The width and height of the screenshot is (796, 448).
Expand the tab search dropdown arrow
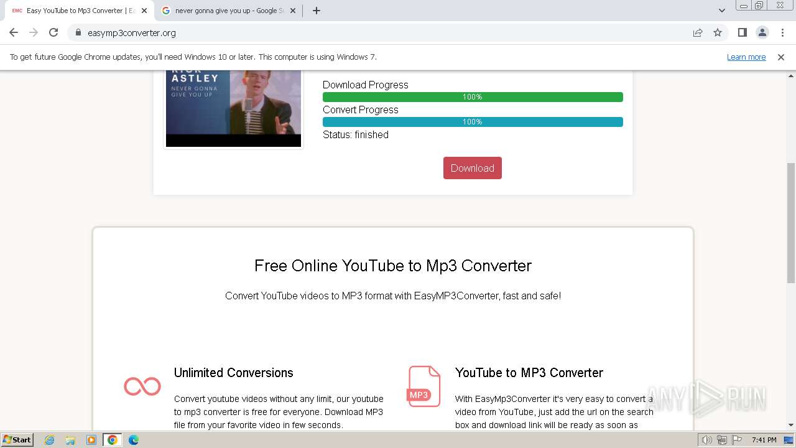coord(721,11)
